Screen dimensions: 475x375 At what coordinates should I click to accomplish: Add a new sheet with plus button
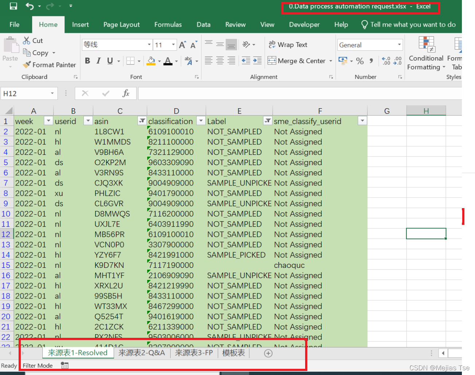(x=268, y=353)
